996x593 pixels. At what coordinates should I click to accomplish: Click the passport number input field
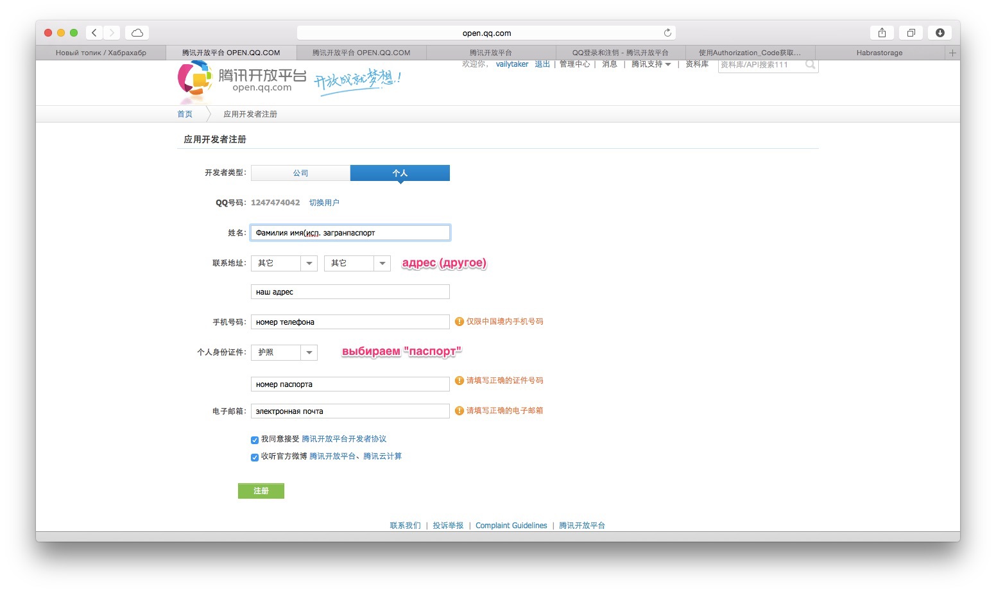pyautogui.click(x=350, y=384)
